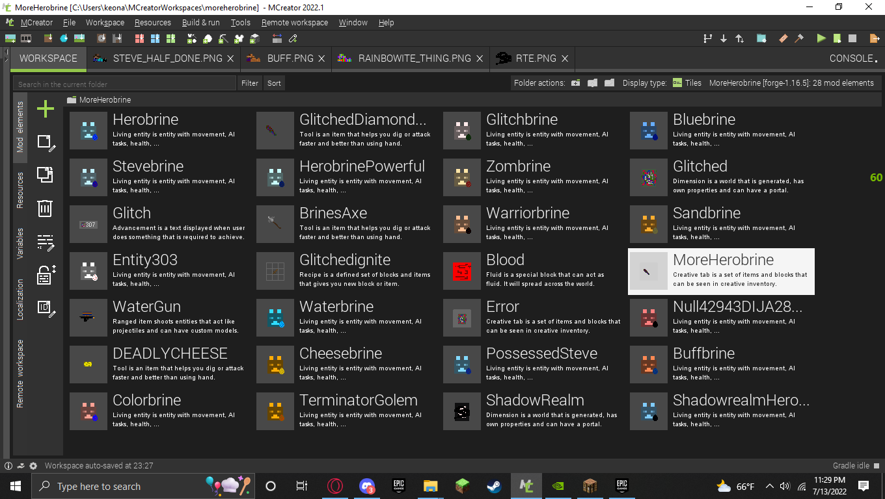The image size is (885, 499).
Task: Click the trash delete element icon
Action: (45, 209)
